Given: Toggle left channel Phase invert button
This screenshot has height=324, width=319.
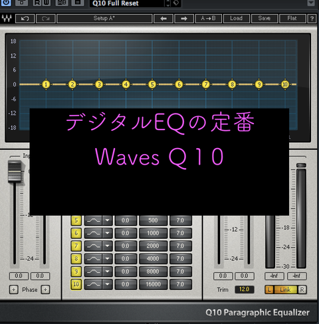Looking at the screenshot, I should pos(14,289).
